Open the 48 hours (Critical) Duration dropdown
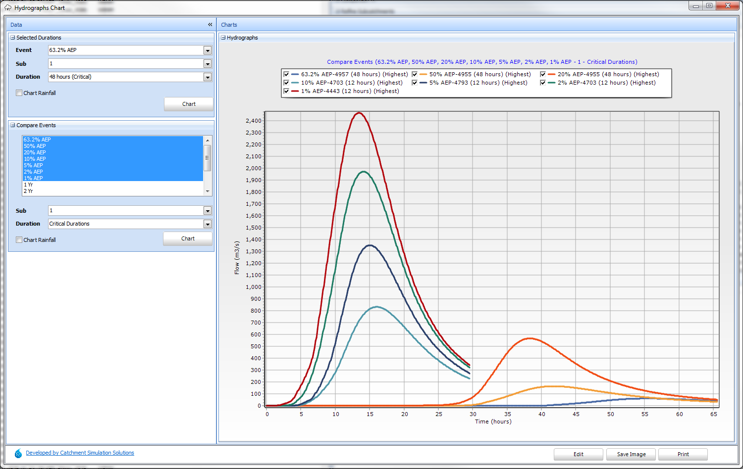The height and width of the screenshot is (469, 743). coord(208,77)
